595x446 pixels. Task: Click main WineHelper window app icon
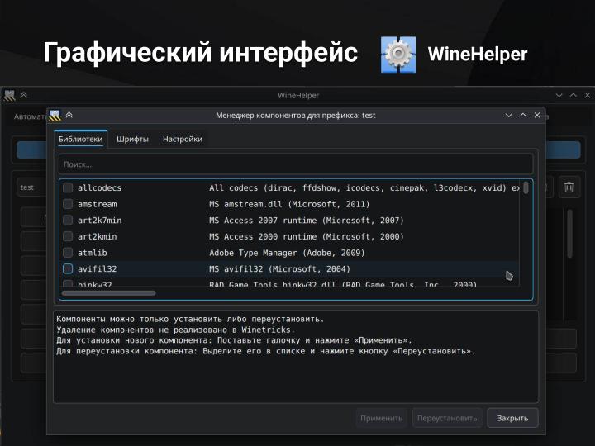9,95
